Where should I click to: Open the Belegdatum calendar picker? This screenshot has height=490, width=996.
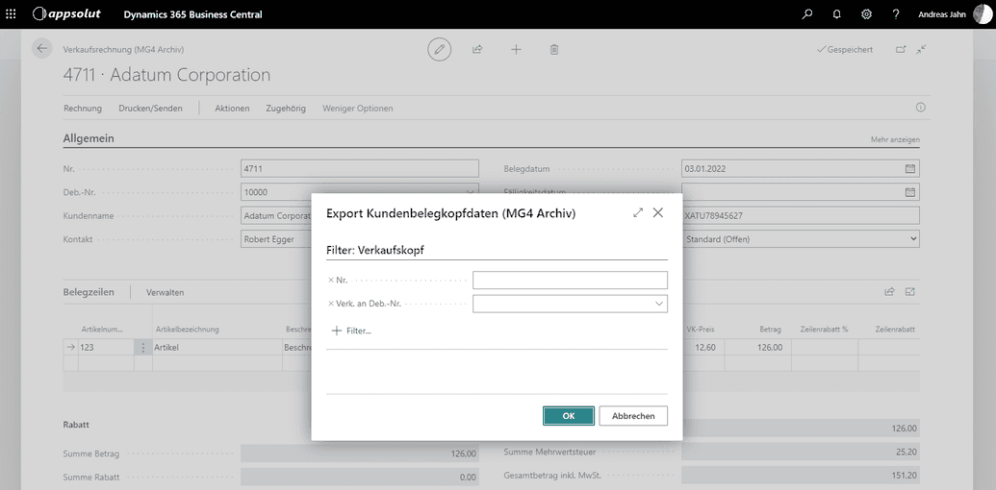(910, 169)
